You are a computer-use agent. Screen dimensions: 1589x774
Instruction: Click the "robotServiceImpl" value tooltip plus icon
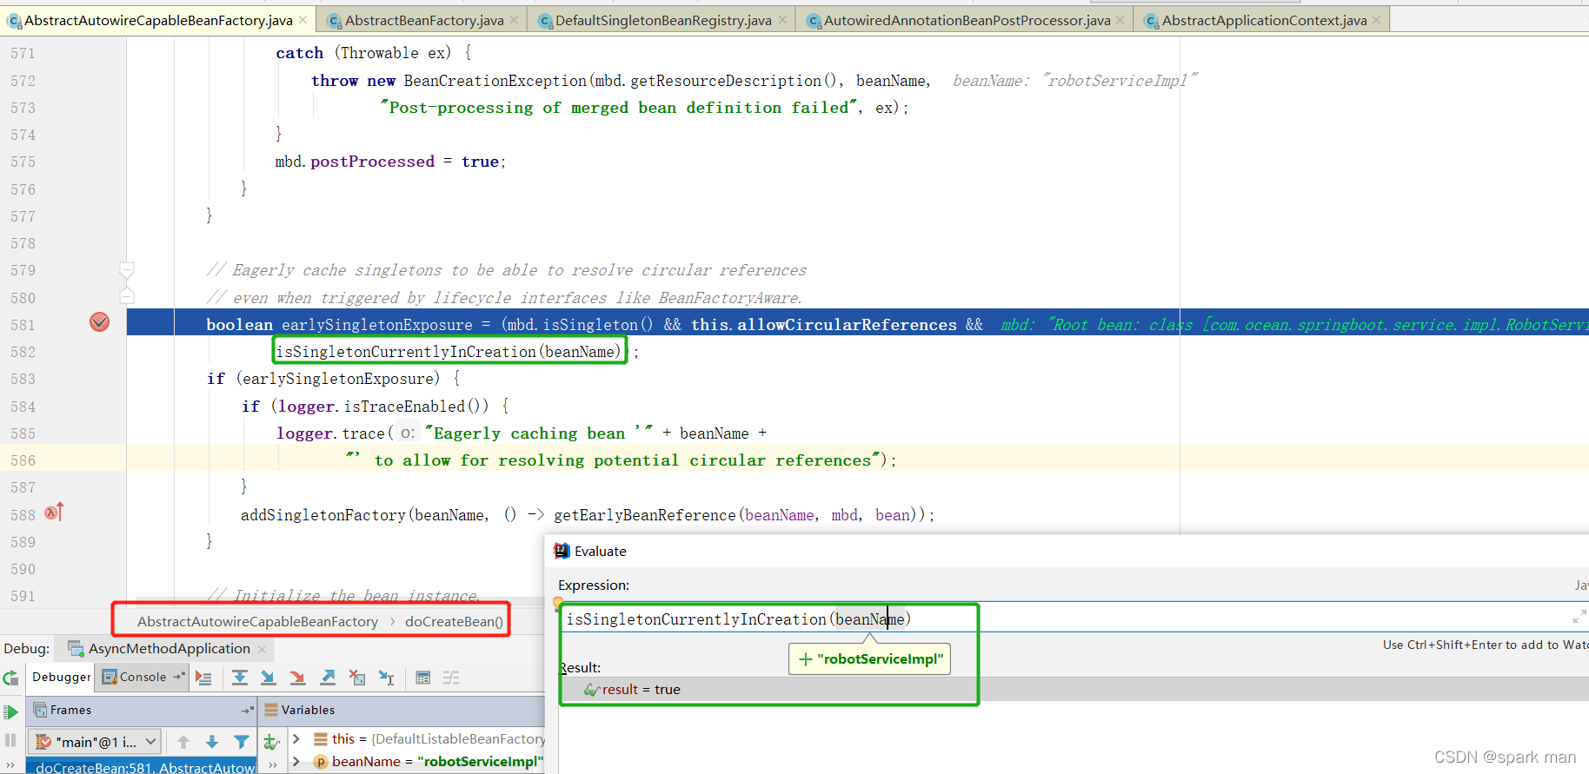pyautogui.click(x=806, y=659)
